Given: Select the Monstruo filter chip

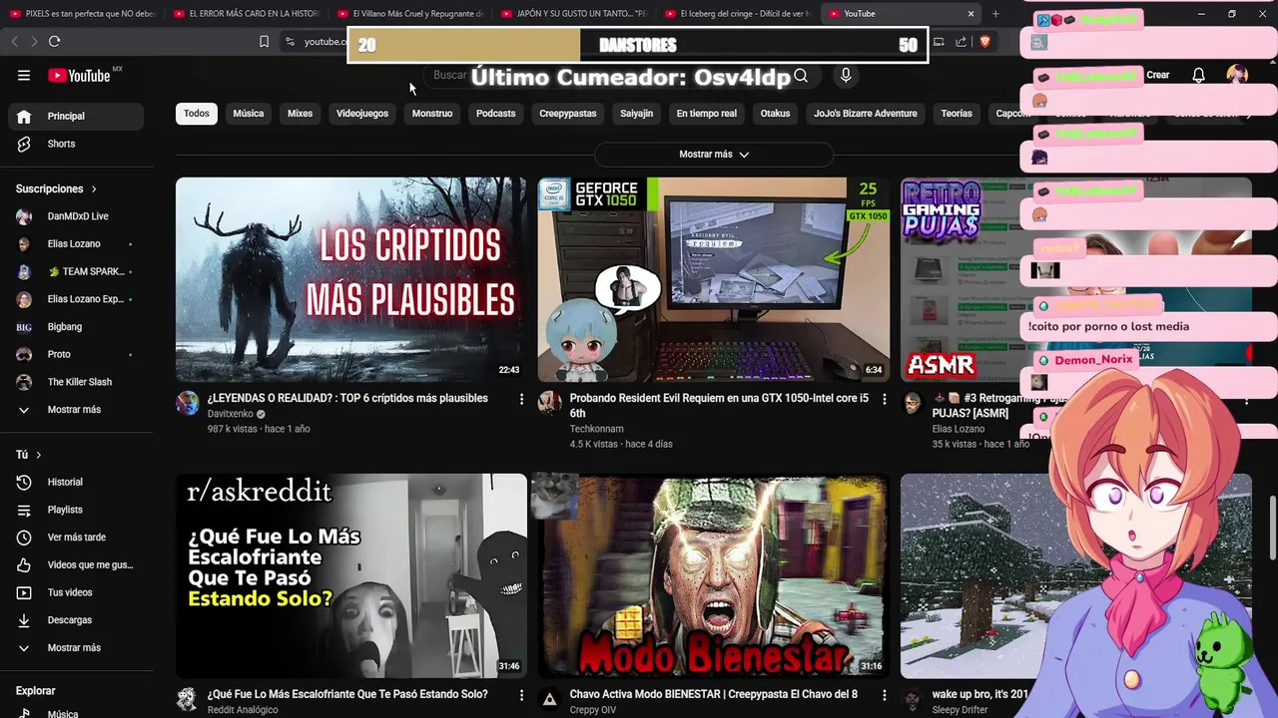Looking at the screenshot, I should pos(432,114).
